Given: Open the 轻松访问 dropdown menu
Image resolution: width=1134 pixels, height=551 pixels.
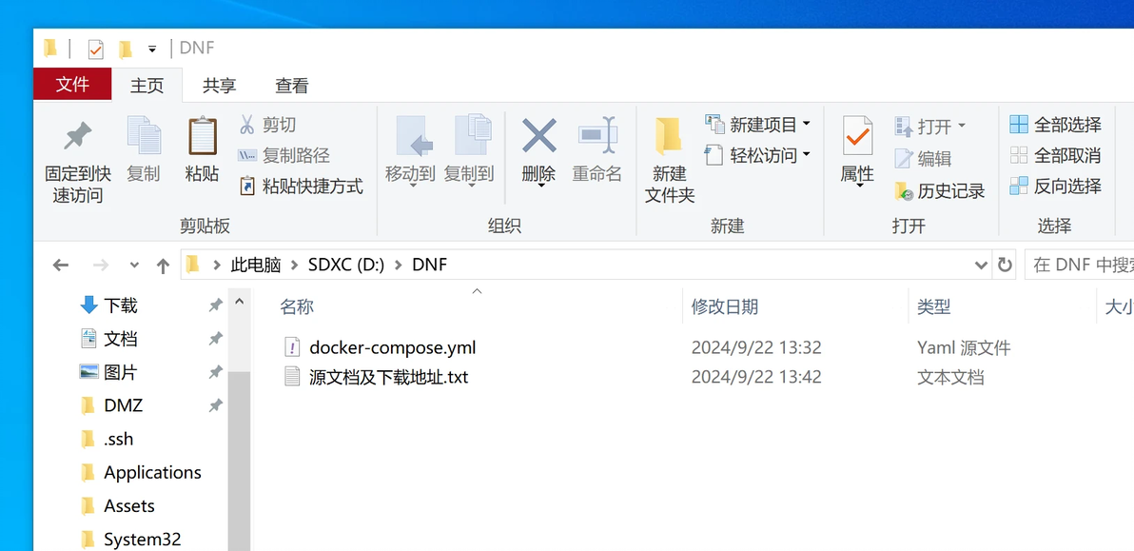Looking at the screenshot, I should [807, 155].
